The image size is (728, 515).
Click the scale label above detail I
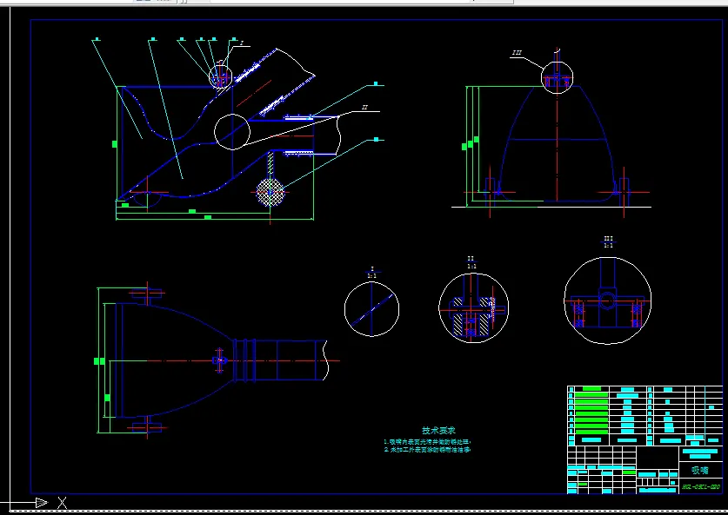(x=372, y=273)
